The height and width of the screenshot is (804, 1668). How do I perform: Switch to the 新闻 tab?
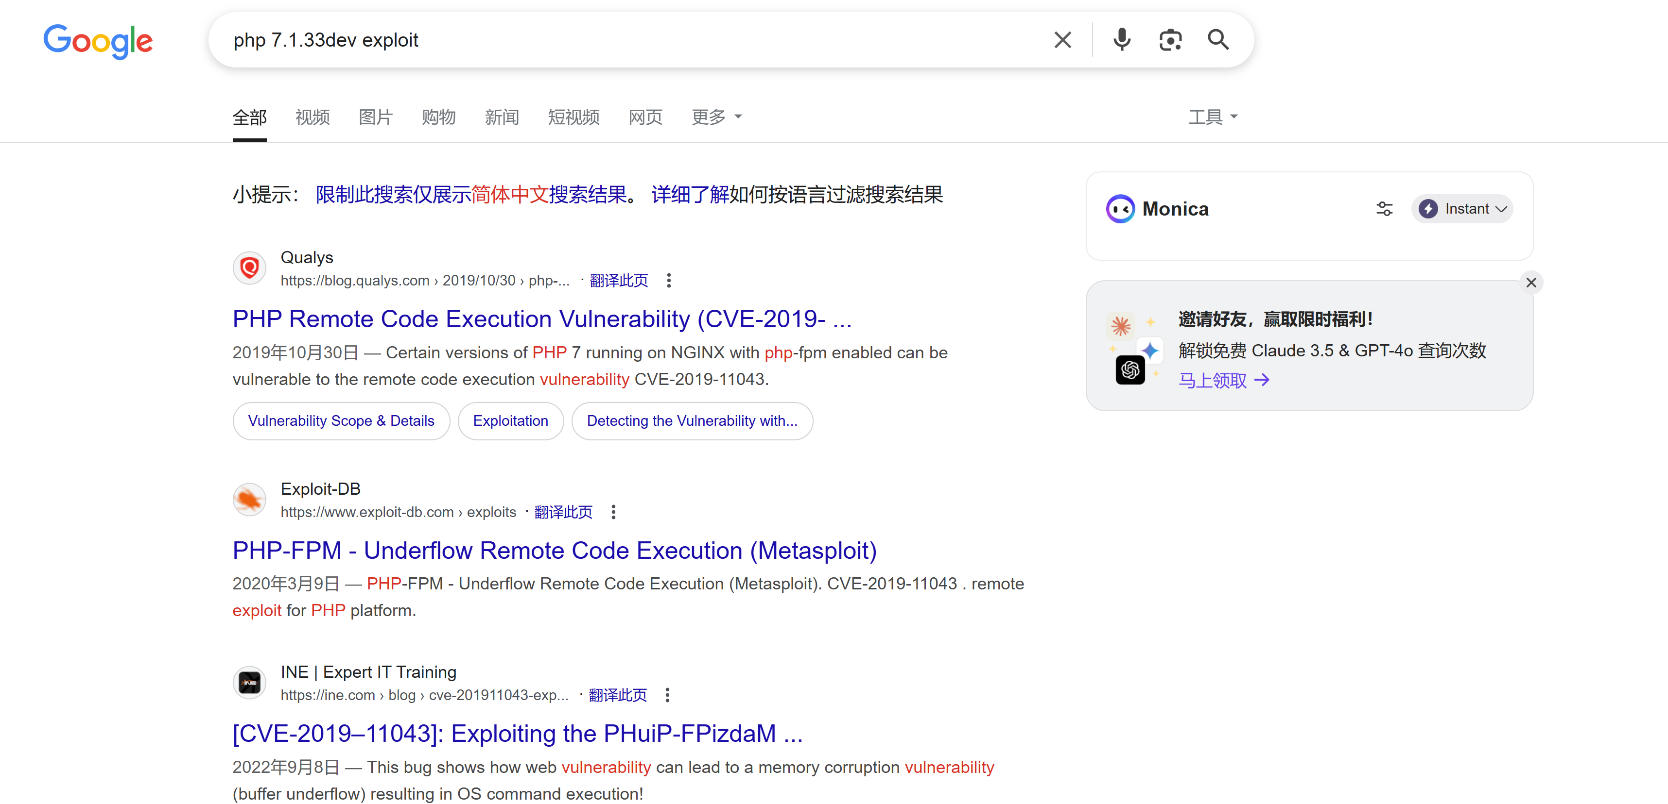click(502, 117)
